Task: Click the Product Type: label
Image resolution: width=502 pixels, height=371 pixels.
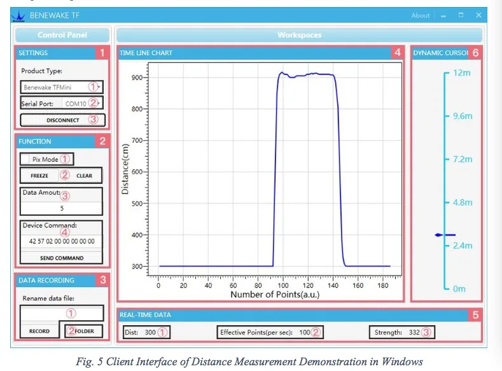Action: click(41, 71)
